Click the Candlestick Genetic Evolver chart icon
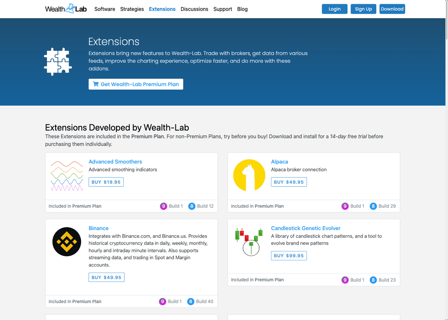The image size is (448, 320). (249, 242)
